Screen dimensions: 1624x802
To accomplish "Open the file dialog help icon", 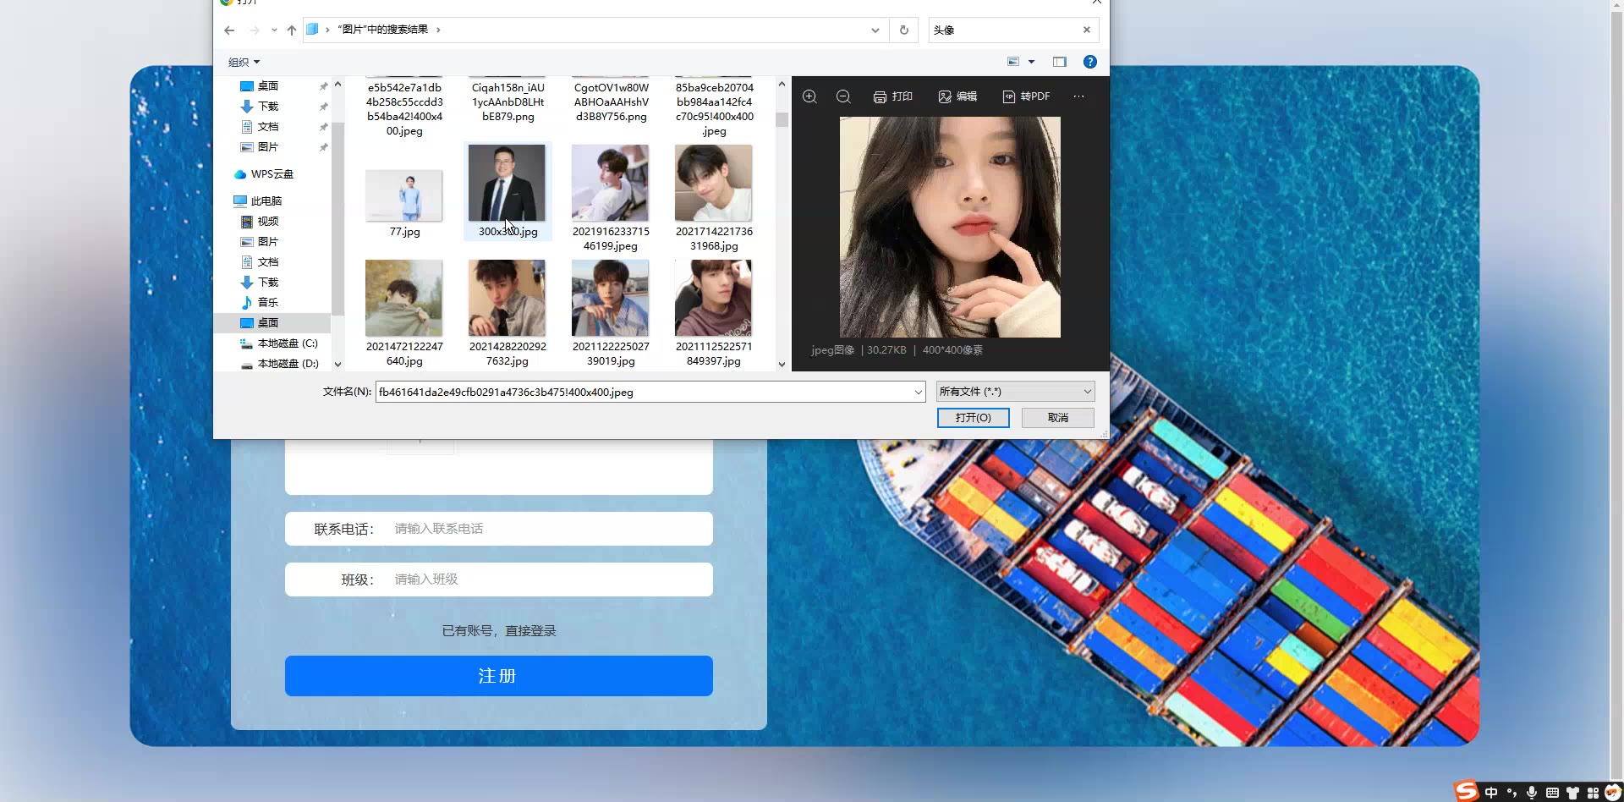I will click(x=1090, y=62).
